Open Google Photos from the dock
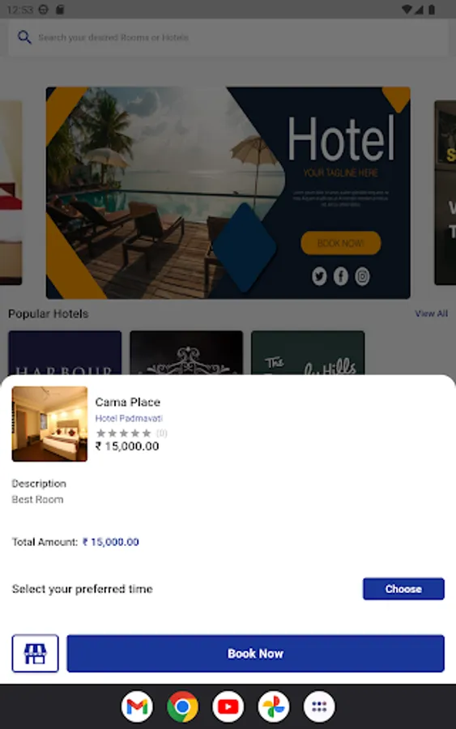Screen dimensions: 456x729 tap(274, 706)
